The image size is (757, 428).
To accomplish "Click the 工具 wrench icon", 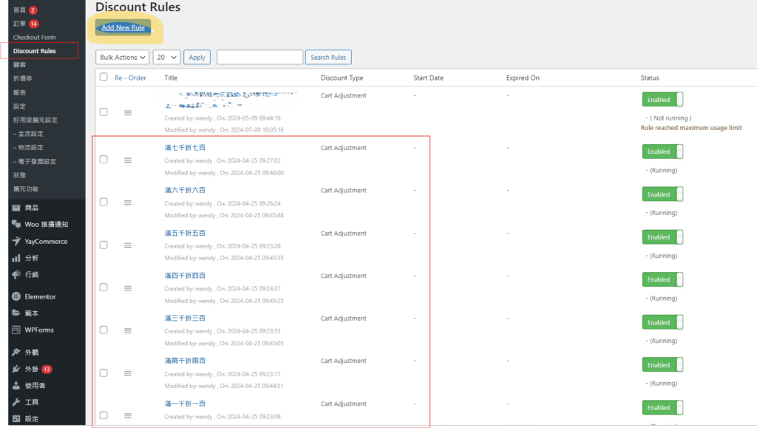I will (16, 402).
